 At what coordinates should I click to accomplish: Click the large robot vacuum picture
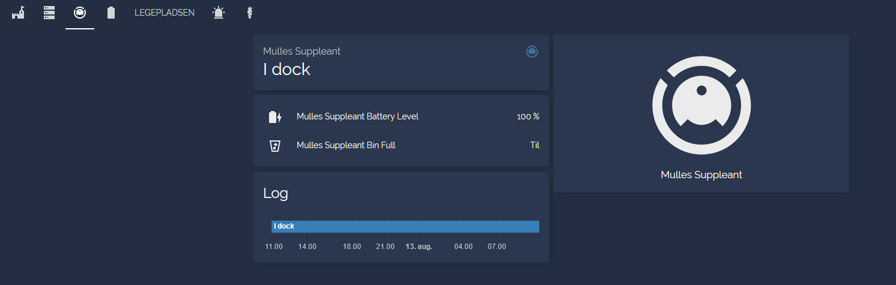coord(701,106)
